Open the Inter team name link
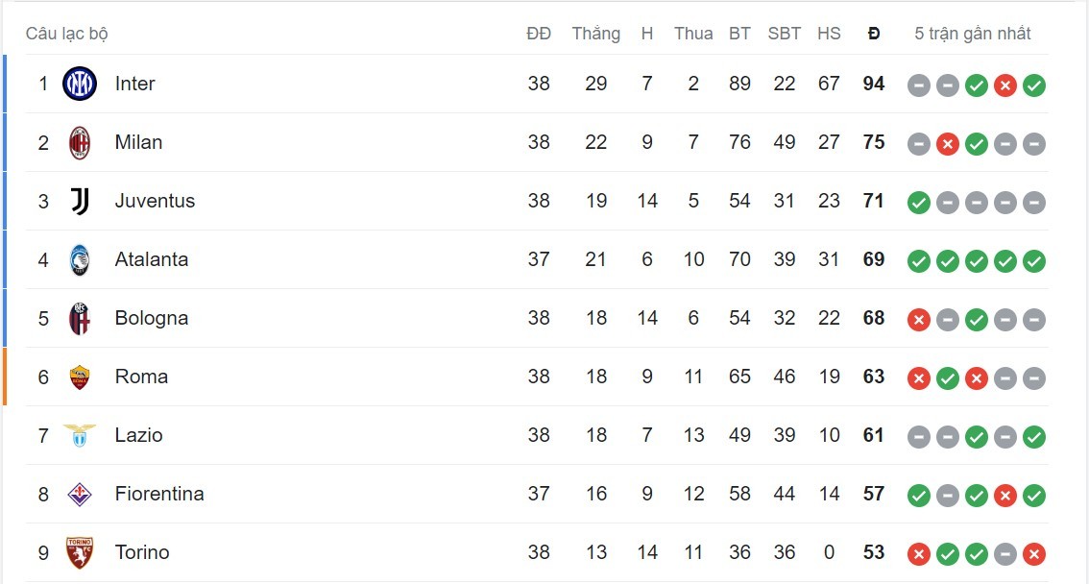 tap(134, 85)
